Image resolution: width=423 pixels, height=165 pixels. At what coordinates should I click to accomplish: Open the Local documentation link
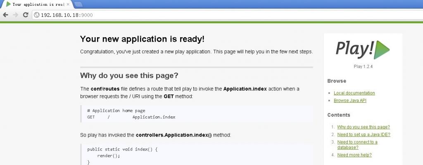click(x=354, y=93)
